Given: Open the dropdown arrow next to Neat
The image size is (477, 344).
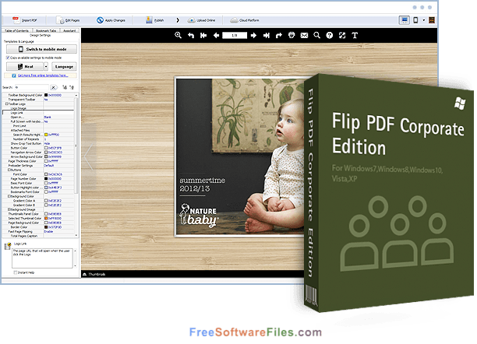Looking at the screenshot, I should pyautogui.click(x=46, y=67).
